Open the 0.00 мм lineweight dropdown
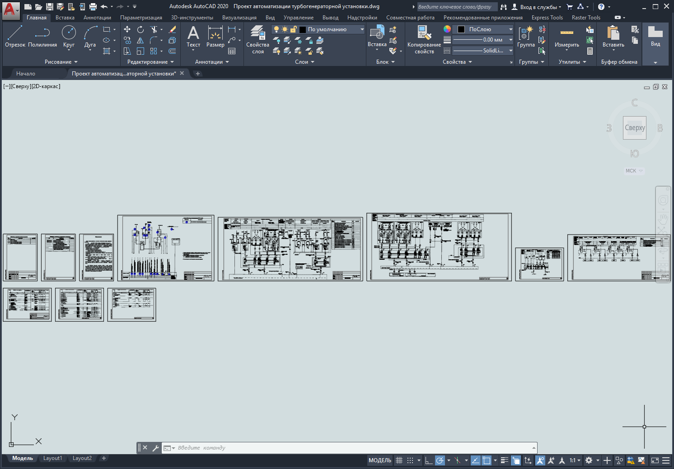The width and height of the screenshot is (674, 469). tap(483, 40)
